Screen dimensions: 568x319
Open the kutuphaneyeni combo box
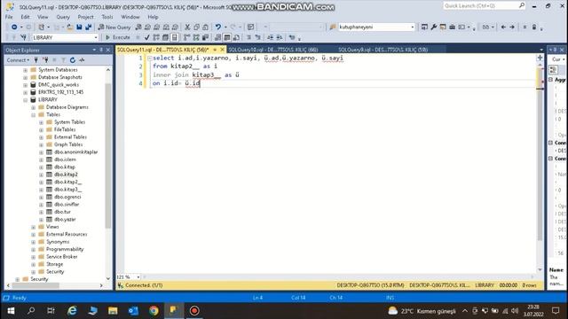coord(412,27)
